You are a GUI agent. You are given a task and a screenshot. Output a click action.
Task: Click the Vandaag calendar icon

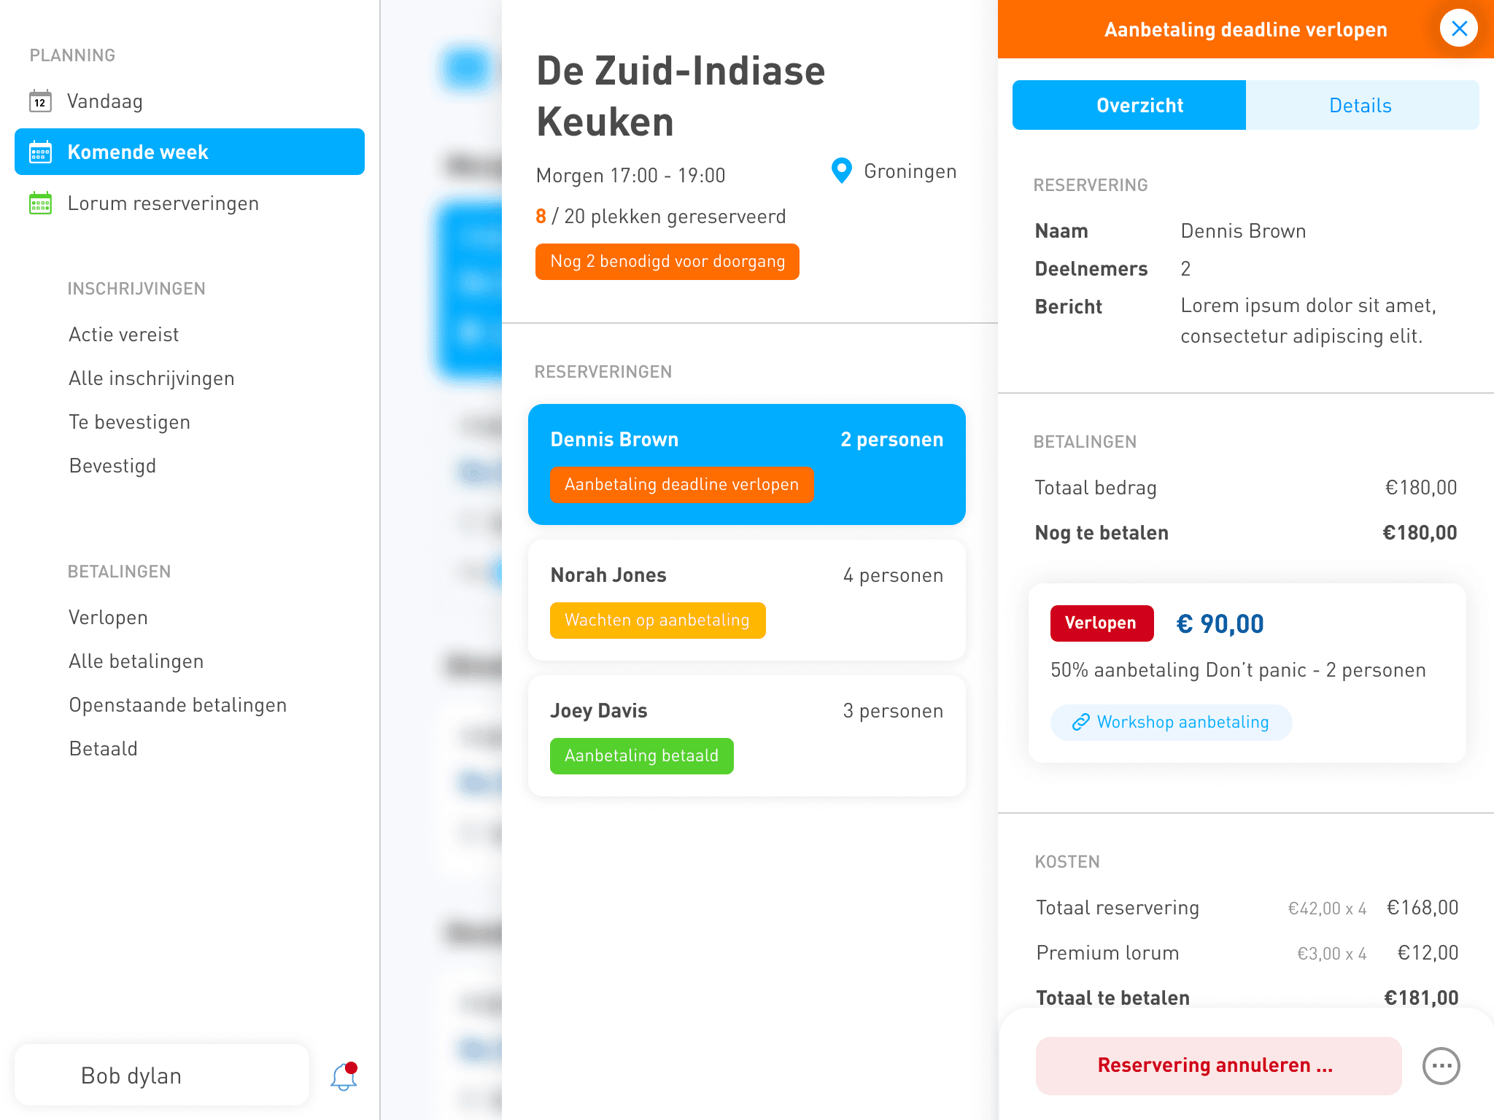tap(40, 101)
